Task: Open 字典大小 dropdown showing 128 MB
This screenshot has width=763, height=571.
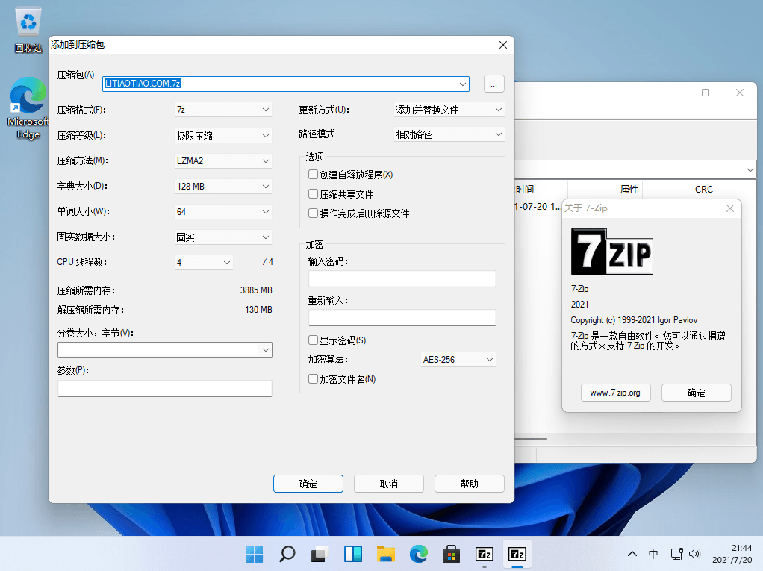Action: 223,187
